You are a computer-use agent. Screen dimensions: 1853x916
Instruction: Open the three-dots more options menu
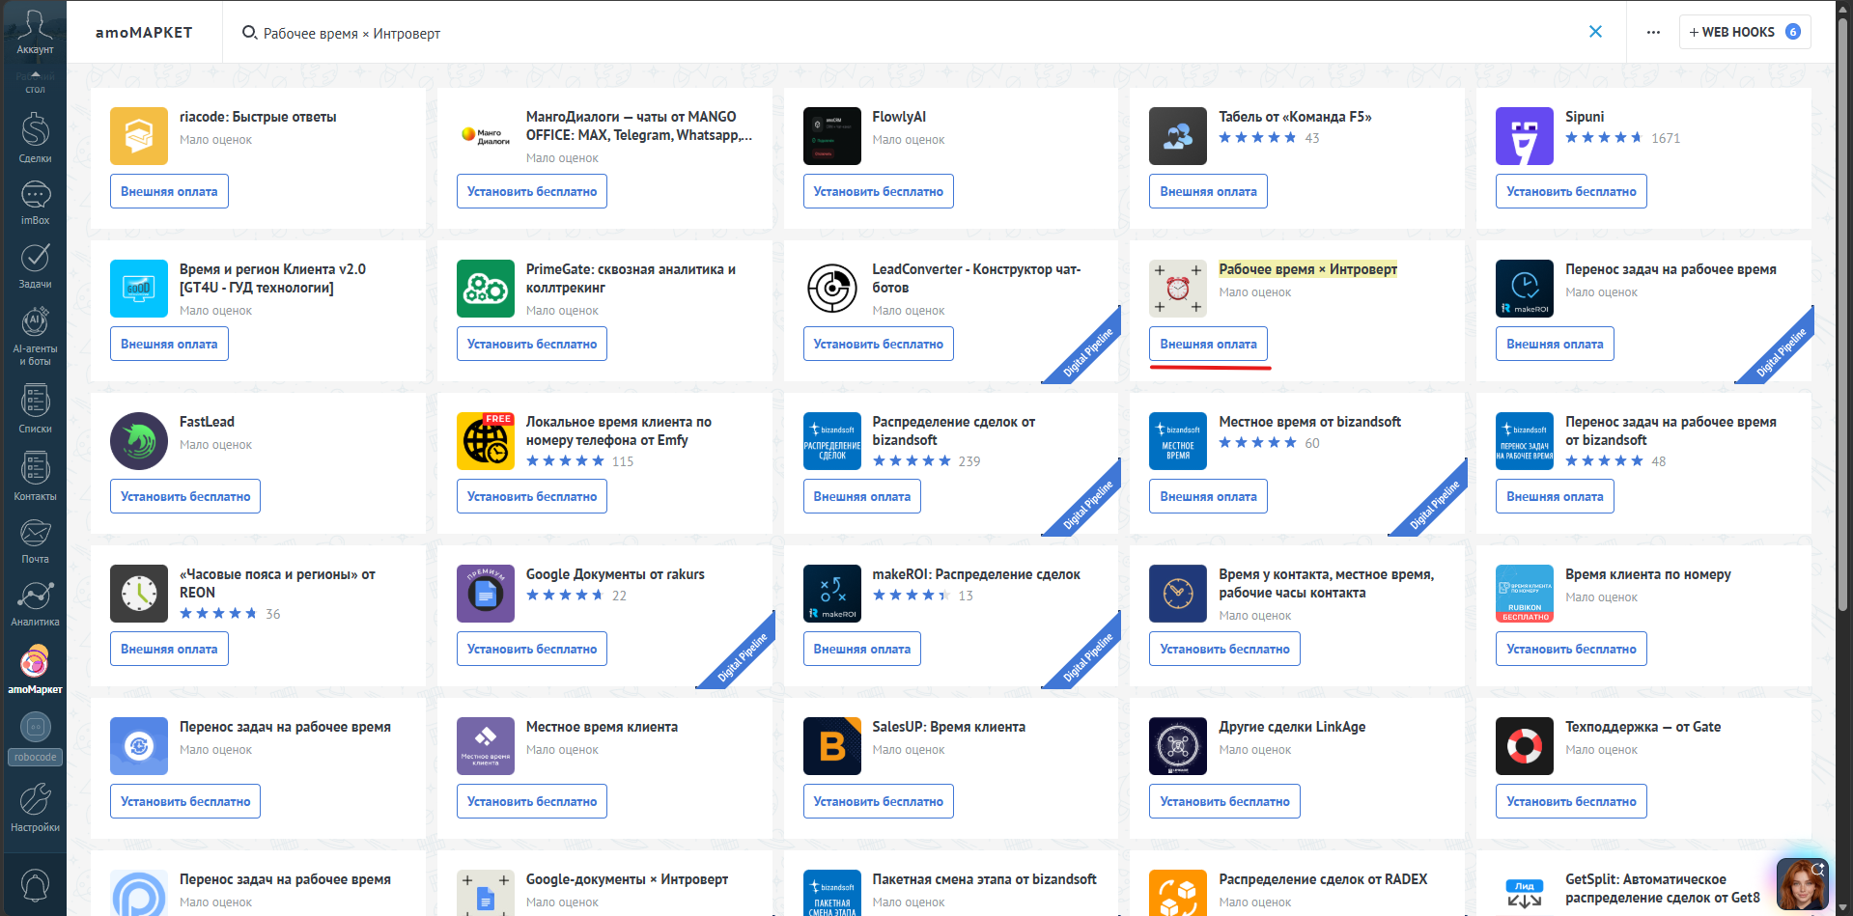click(x=1653, y=32)
